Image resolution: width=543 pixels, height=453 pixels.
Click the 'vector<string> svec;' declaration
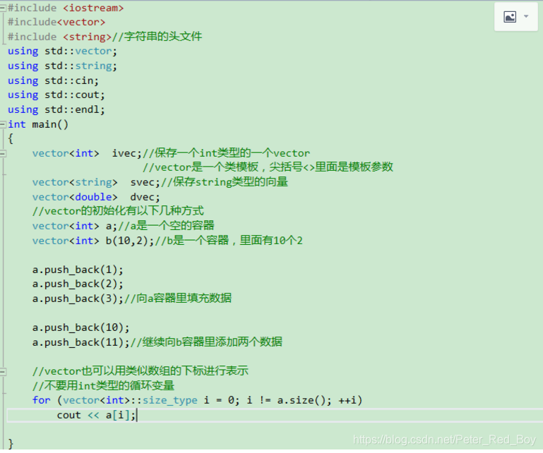point(96,182)
